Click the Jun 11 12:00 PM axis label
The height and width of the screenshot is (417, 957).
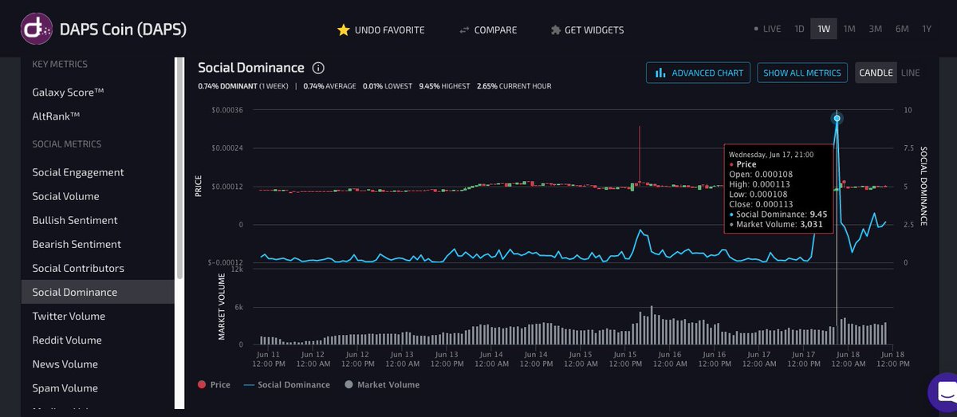click(x=268, y=359)
